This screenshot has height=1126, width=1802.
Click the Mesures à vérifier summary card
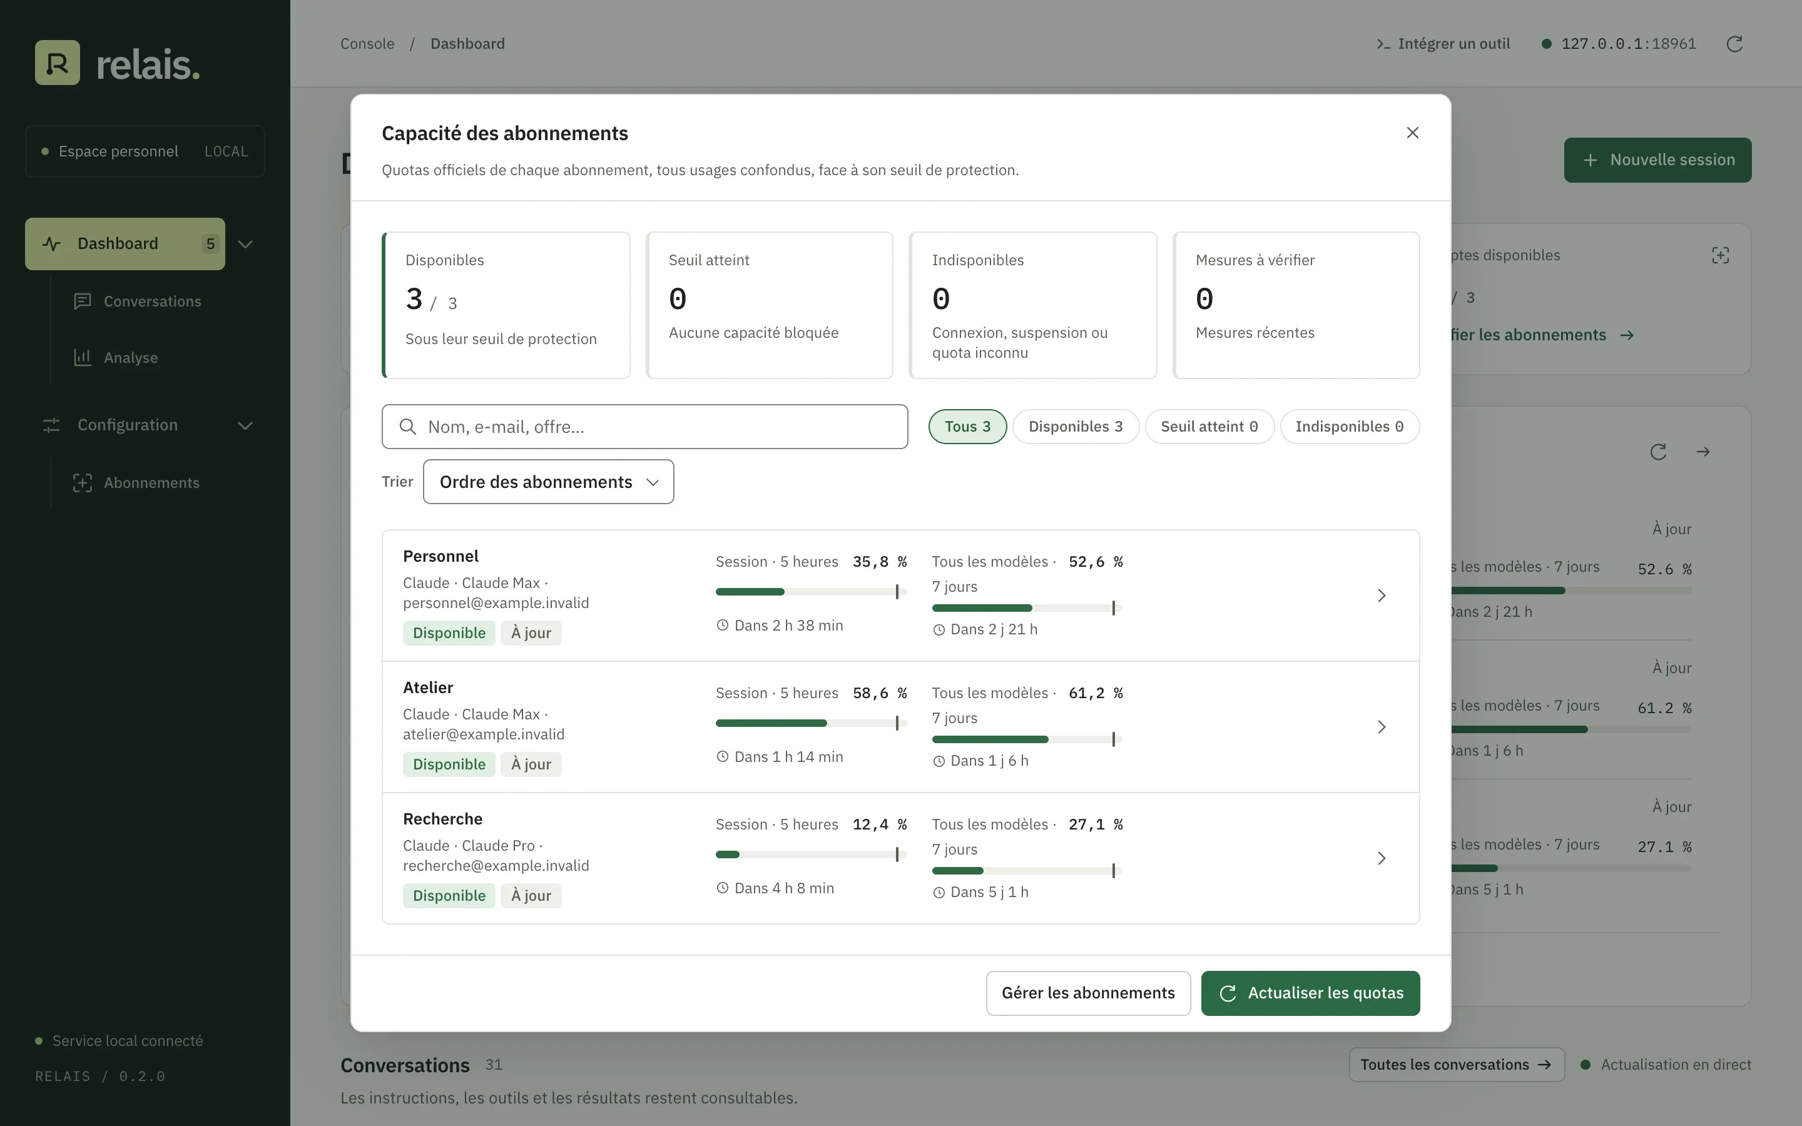[x=1296, y=305]
